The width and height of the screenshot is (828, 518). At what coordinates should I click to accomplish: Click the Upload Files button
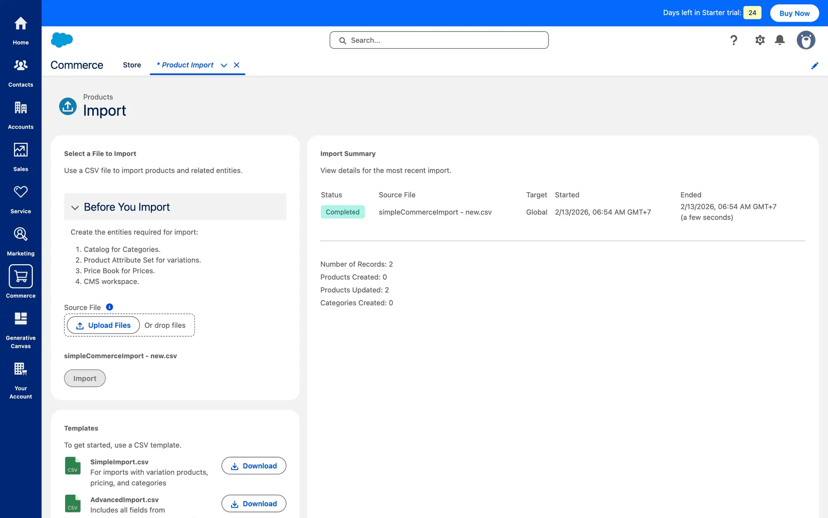click(x=103, y=325)
